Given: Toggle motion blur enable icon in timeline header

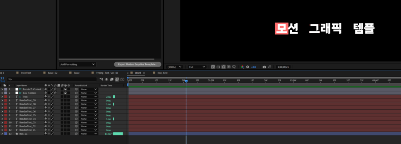Looking at the screenshot, I should pyautogui.click(x=117, y=79).
